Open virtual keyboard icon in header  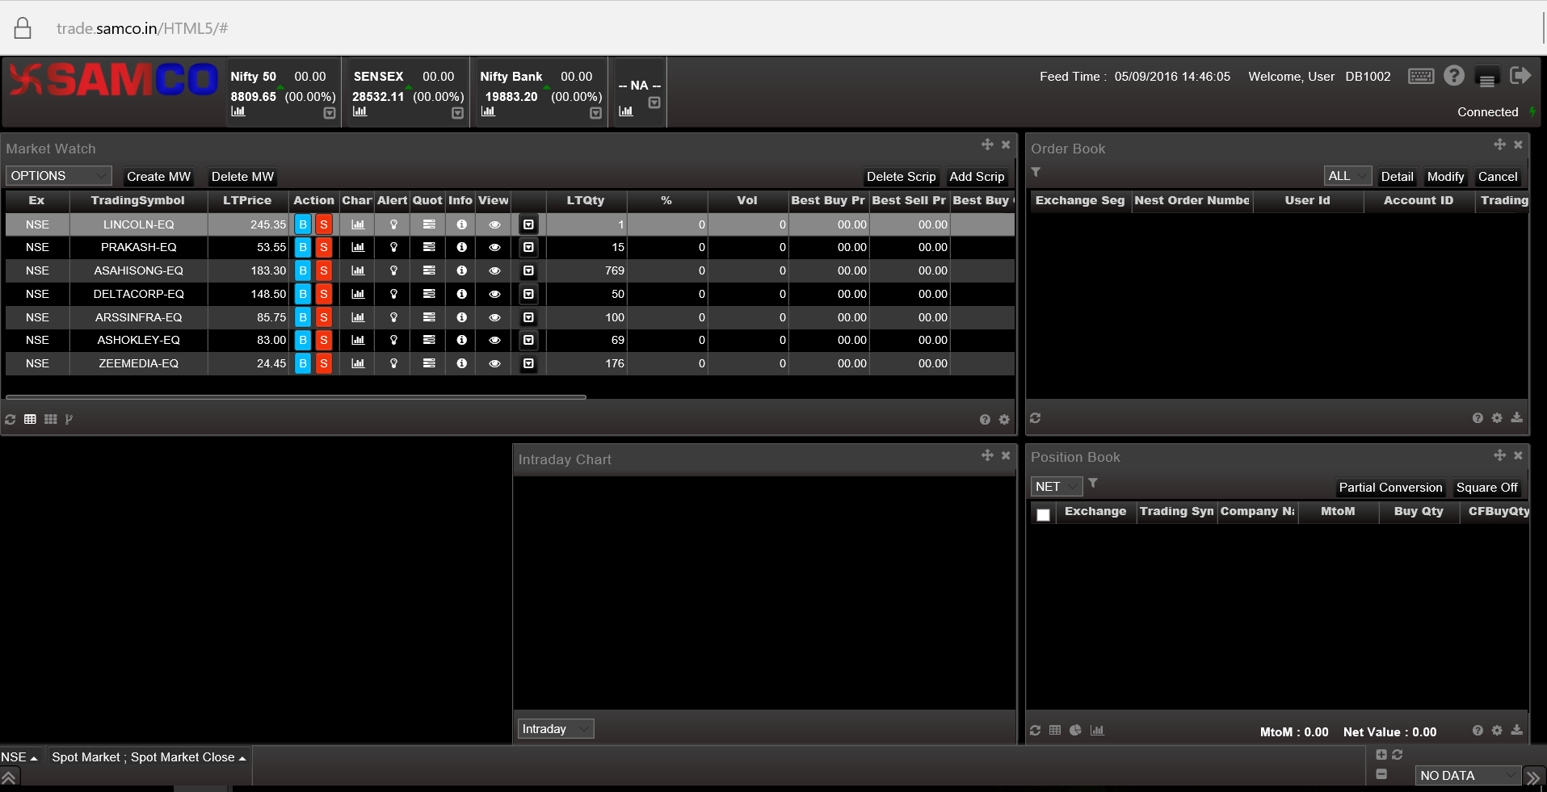pos(1421,76)
